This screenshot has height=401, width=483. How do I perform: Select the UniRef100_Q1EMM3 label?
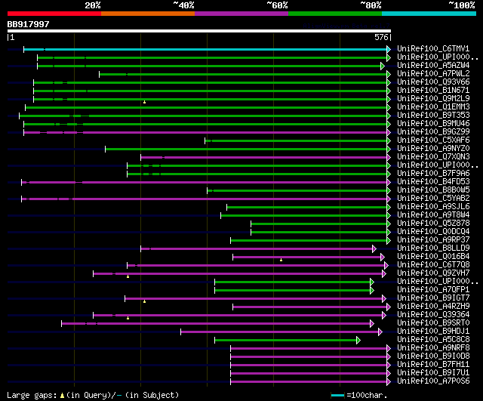click(433, 107)
